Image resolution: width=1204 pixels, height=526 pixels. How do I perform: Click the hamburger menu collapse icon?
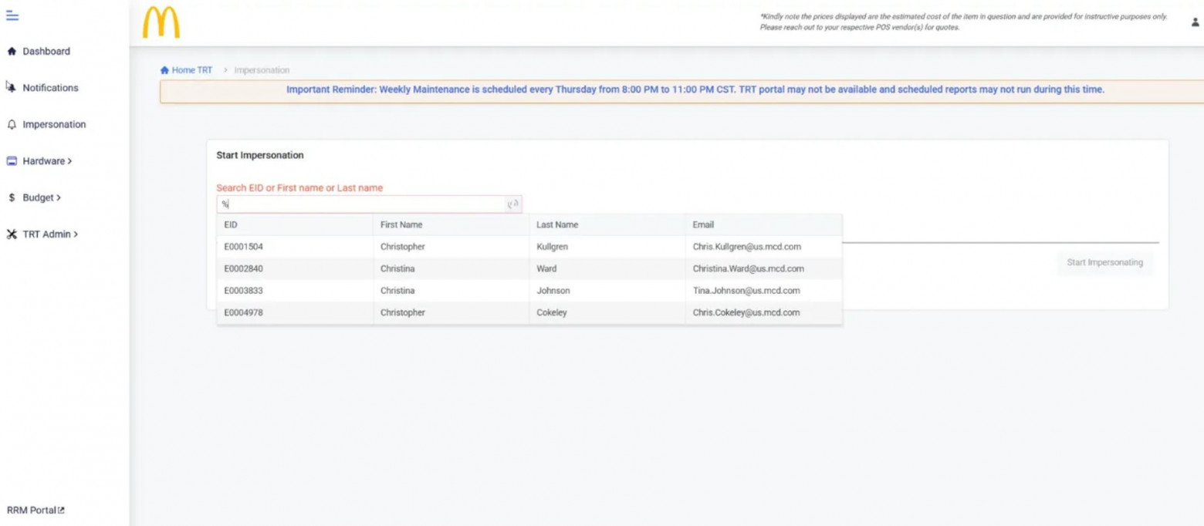click(12, 16)
